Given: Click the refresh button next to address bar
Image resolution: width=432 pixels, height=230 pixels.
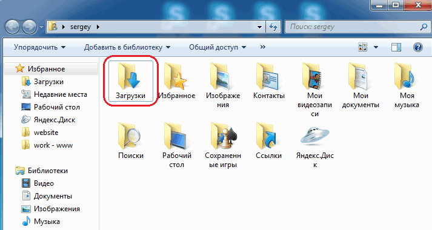Looking at the screenshot, I should coord(273,27).
